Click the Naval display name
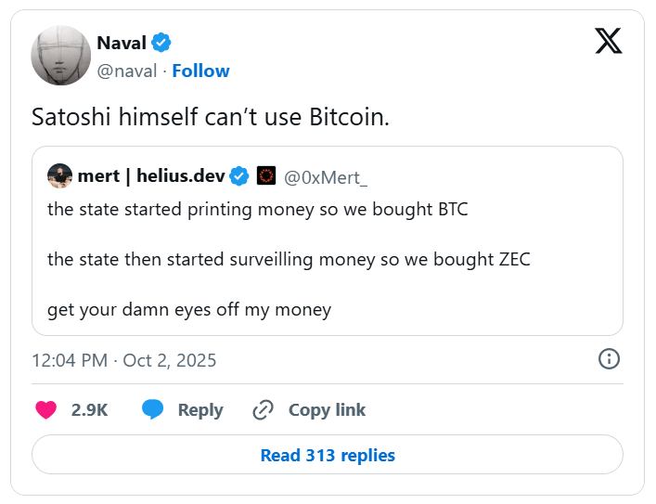The height and width of the screenshot is (504, 656). [121, 43]
